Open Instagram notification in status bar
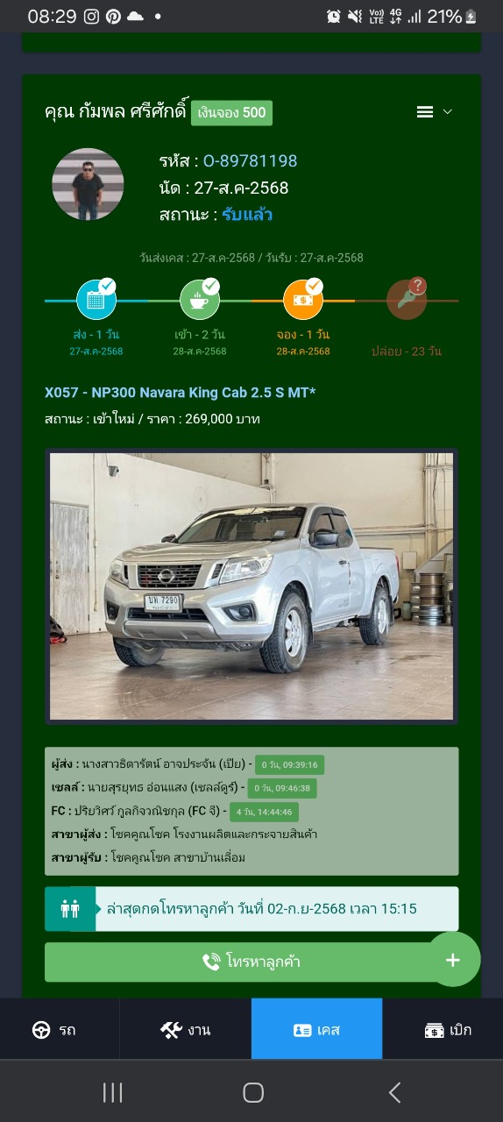 point(91,17)
